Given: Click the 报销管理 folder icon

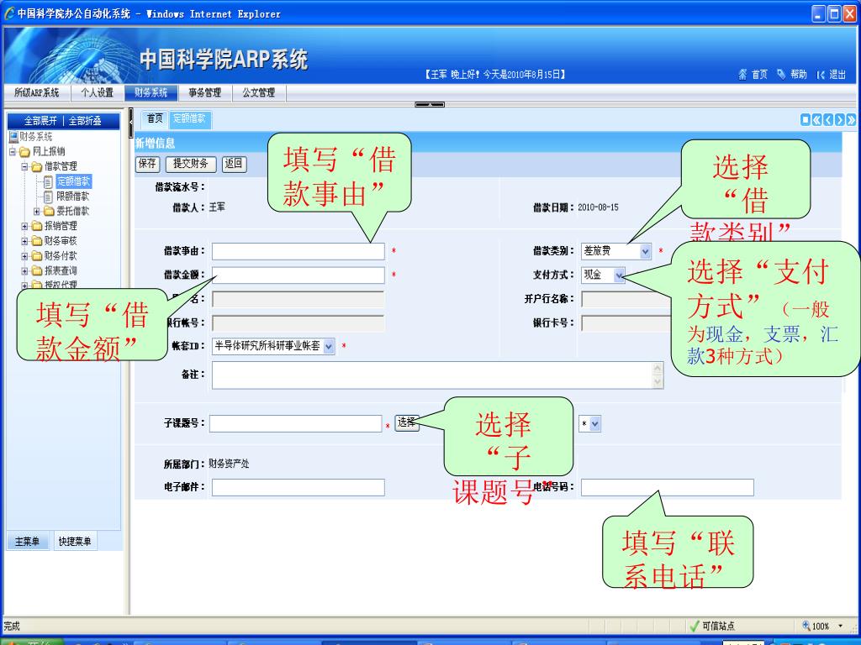Looking at the screenshot, I should click(37, 226).
